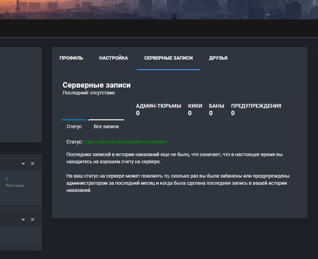Click the paragraph starting with На ваш статус
Image resolution: width=318 pixels, height=259 pixels.
pos(178,183)
